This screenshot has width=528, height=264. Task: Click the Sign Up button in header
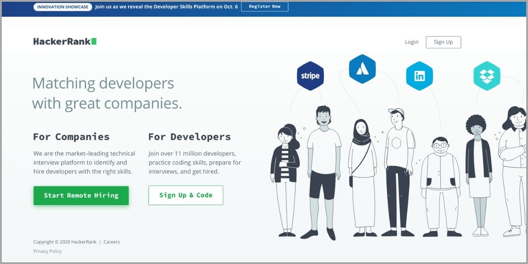pyautogui.click(x=443, y=42)
